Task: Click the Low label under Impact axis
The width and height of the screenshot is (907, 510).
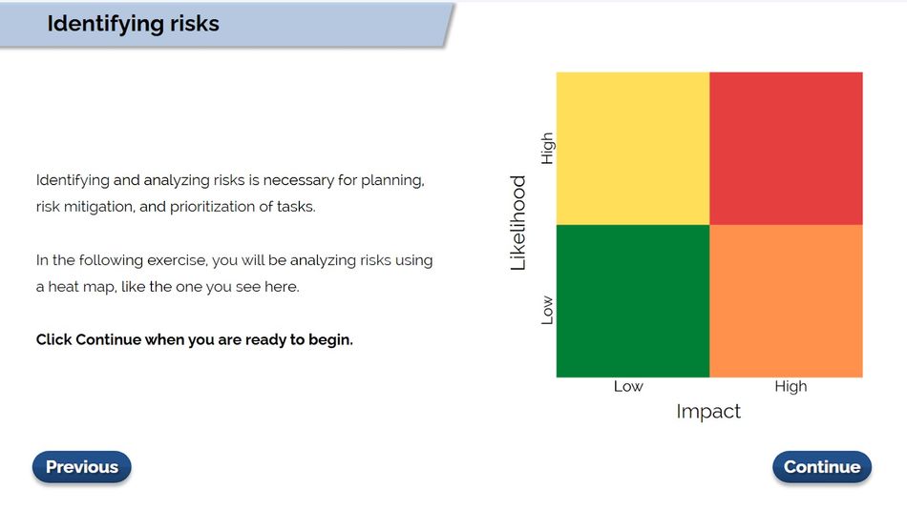Action: [628, 386]
